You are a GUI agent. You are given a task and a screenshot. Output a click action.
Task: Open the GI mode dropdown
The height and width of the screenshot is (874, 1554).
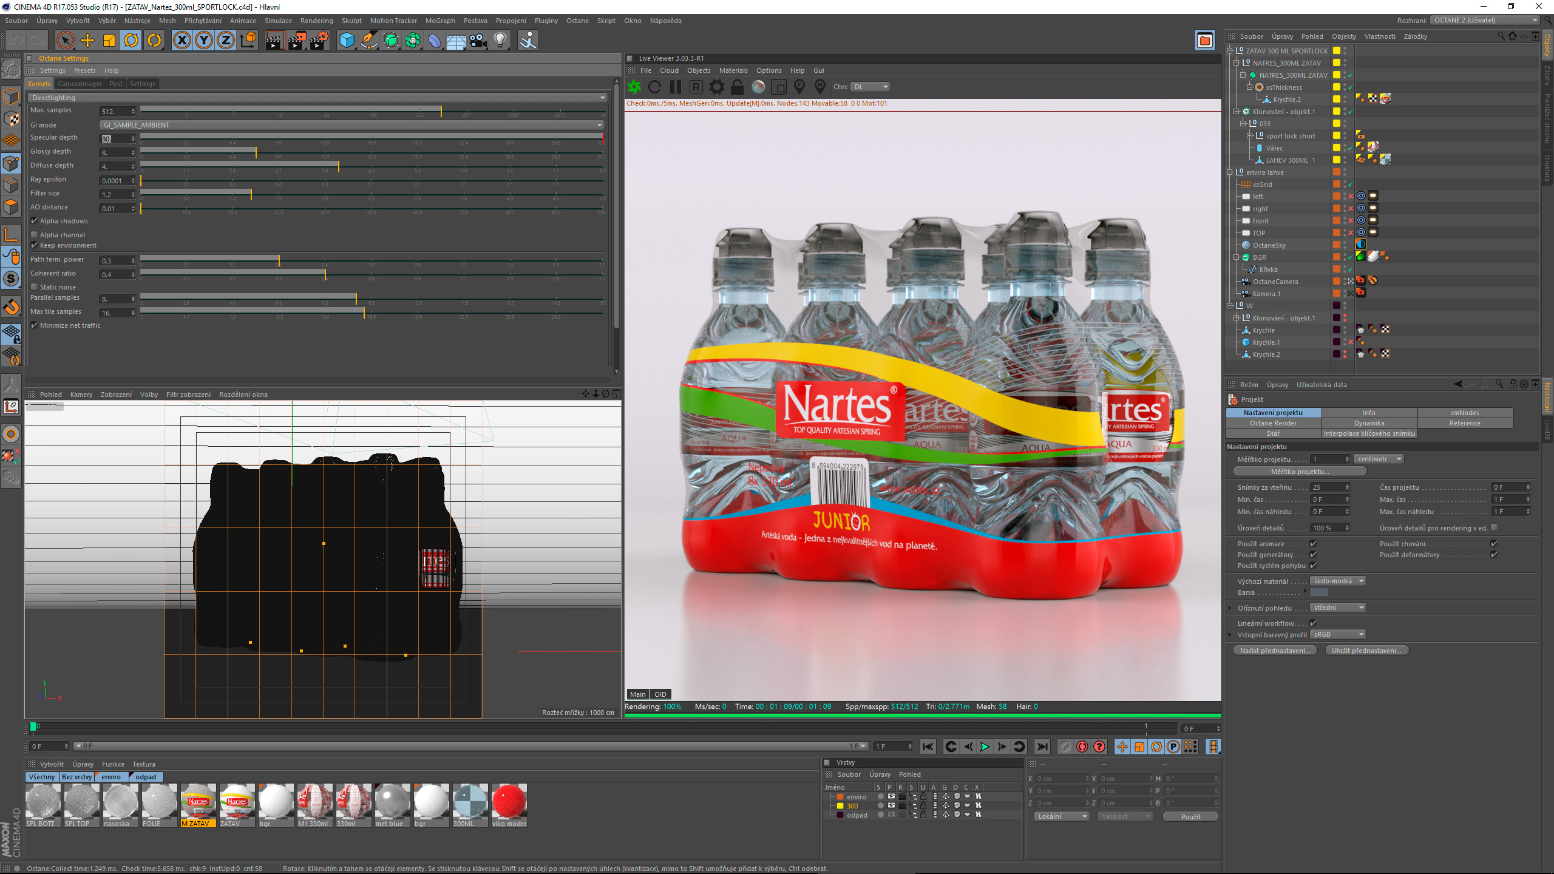point(352,125)
